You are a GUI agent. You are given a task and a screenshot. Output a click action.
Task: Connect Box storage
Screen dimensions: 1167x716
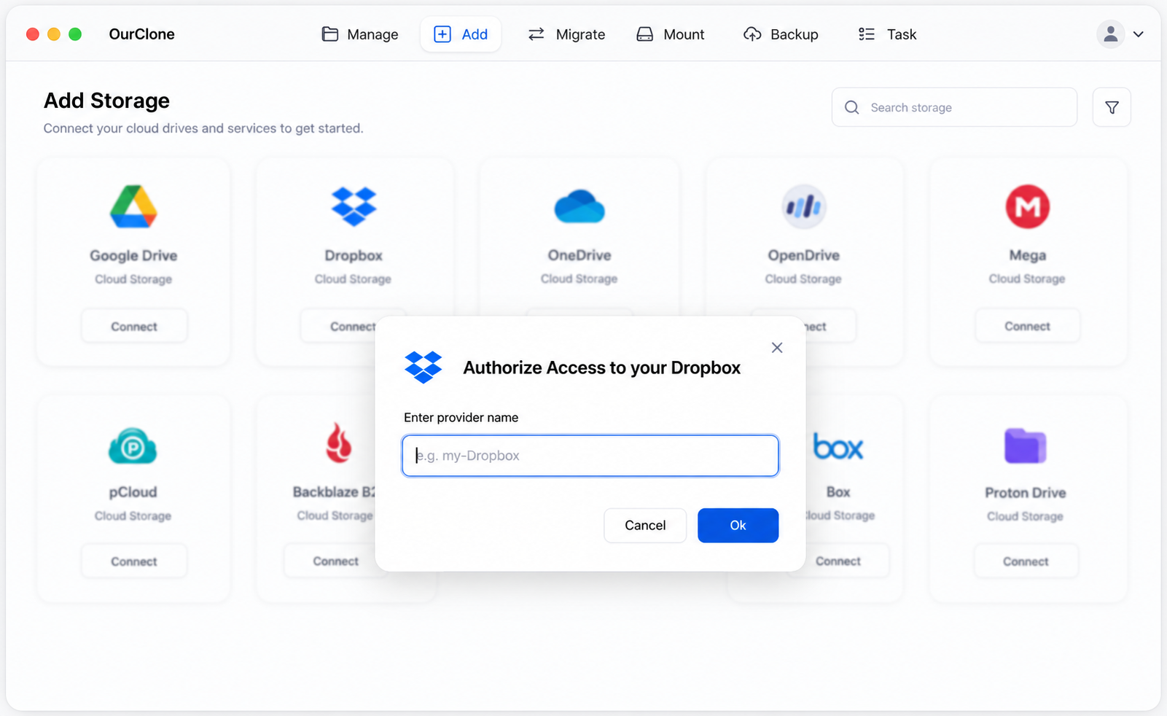tap(838, 561)
